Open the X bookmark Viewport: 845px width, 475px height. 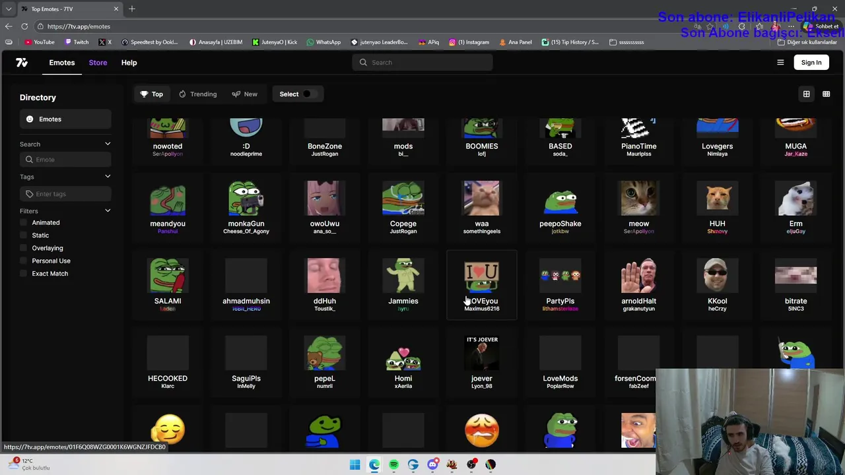(x=105, y=42)
